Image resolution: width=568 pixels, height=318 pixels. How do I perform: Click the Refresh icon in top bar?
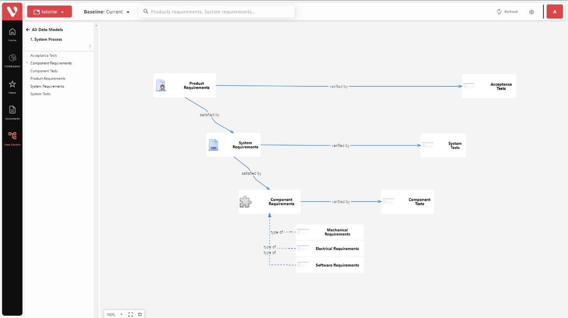point(499,12)
